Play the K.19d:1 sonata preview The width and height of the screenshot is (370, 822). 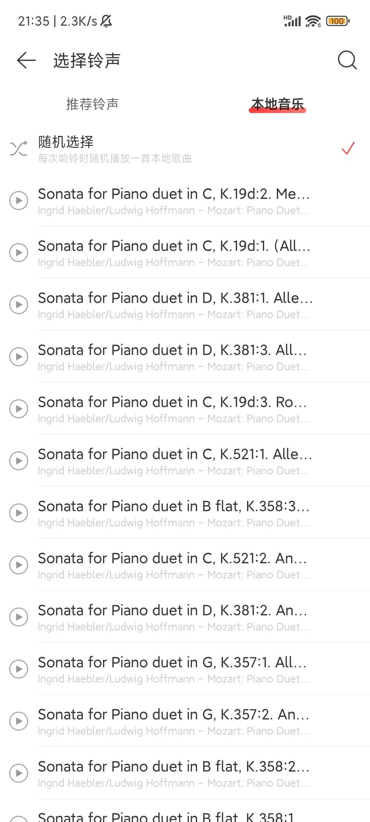coord(18,253)
